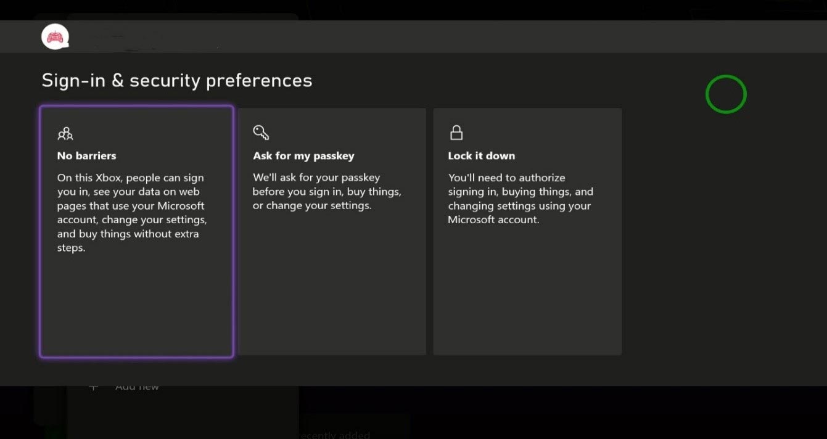Click the 'Ask for my passkey' heading
827x439 pixels.
click(x=303, y=156)
